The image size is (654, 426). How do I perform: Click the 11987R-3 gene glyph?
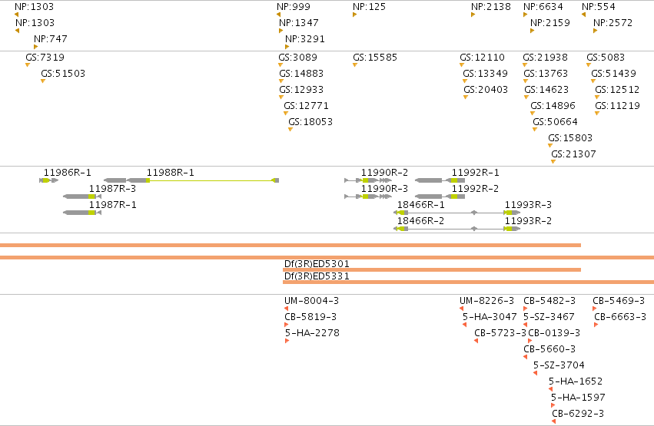pos(82,196)
